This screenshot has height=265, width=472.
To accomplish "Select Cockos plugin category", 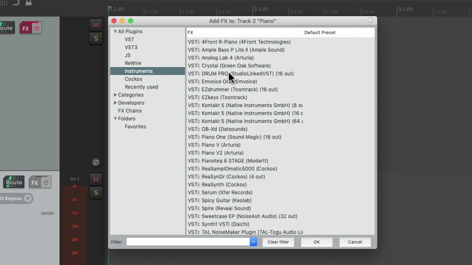I will pyautogui.click(x=133, y=79).
